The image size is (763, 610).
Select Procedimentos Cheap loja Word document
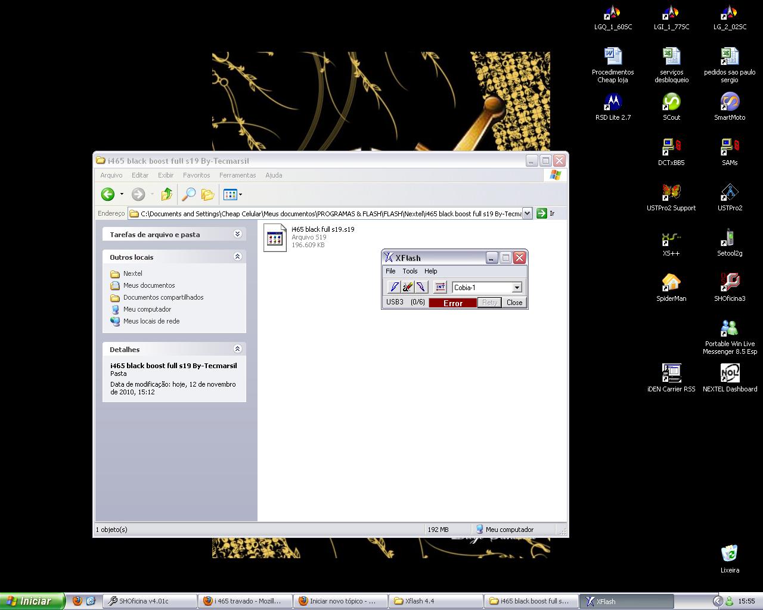[x=613, y=66]
